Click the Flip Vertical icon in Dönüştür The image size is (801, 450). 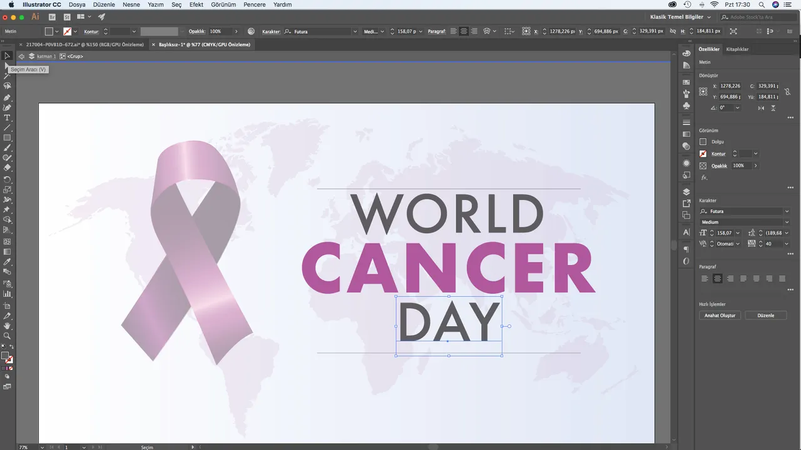click(x=773, y=108)
